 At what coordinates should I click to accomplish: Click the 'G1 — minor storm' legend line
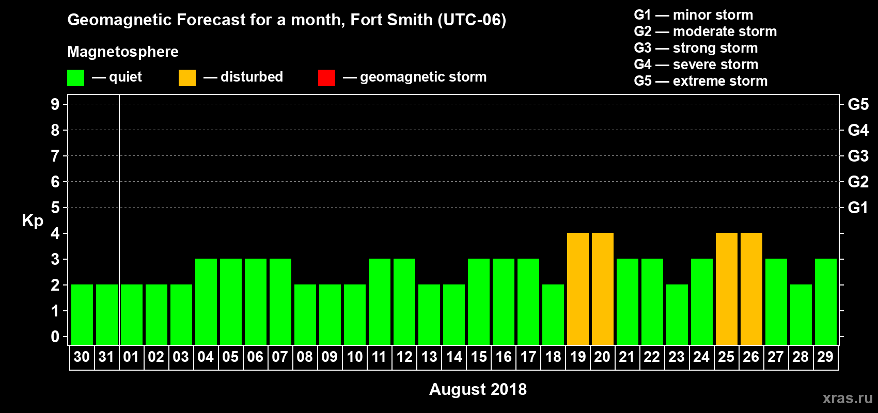pos(693,15)
